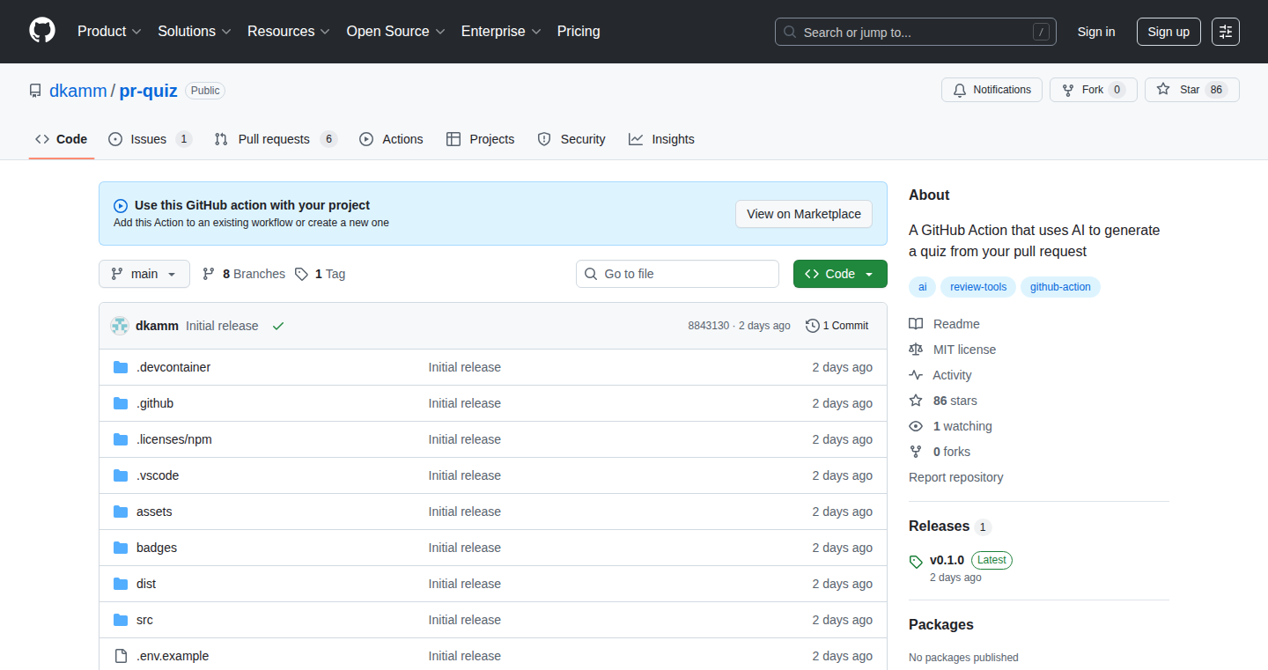This screenshot has height=670, width=1268.
Task: View the MIT license
Action: (x=953, y=350)
